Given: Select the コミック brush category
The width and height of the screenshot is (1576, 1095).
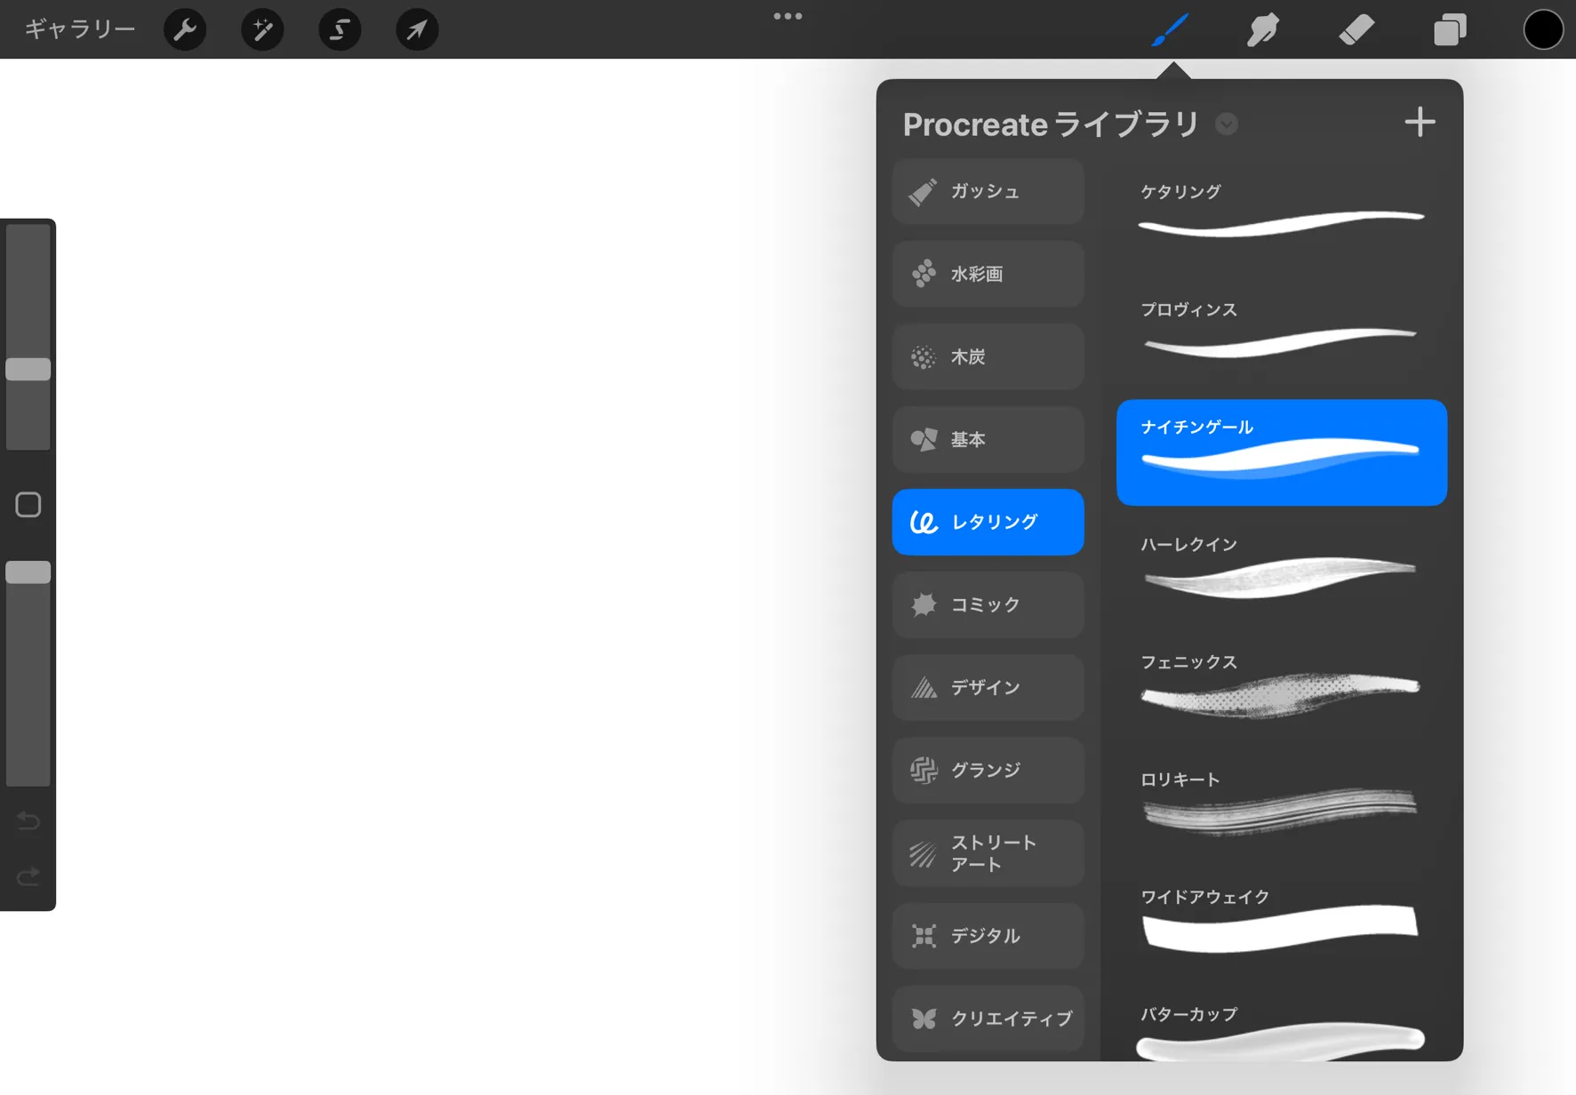Looking at the screenshot, I should (988, 604).
